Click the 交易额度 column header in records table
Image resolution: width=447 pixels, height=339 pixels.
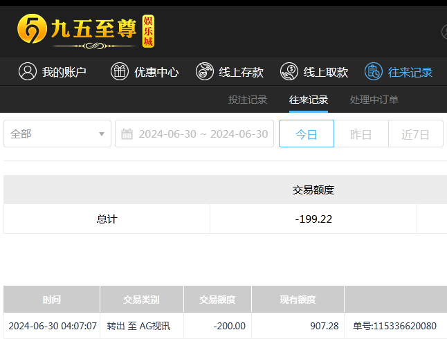point(217,300)
